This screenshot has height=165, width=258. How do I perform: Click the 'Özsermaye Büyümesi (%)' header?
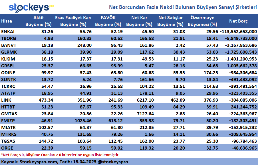coord(202,21)
